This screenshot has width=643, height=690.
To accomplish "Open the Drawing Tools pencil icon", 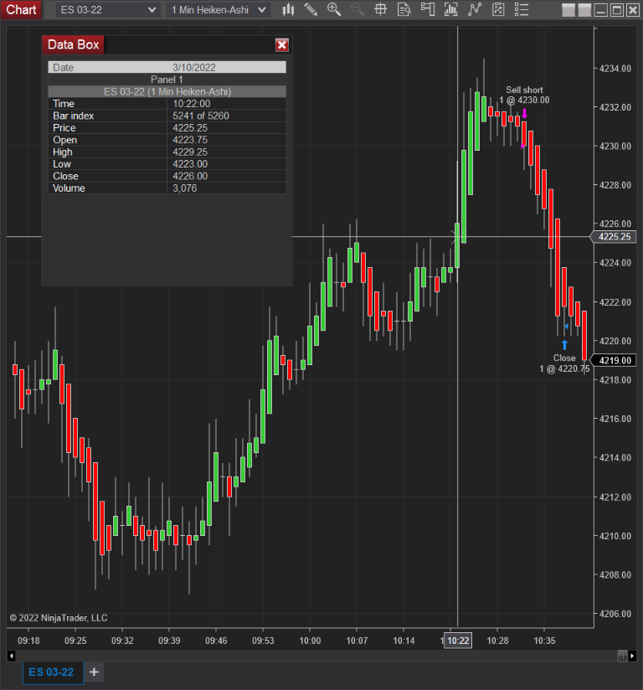I will [311, 10].
